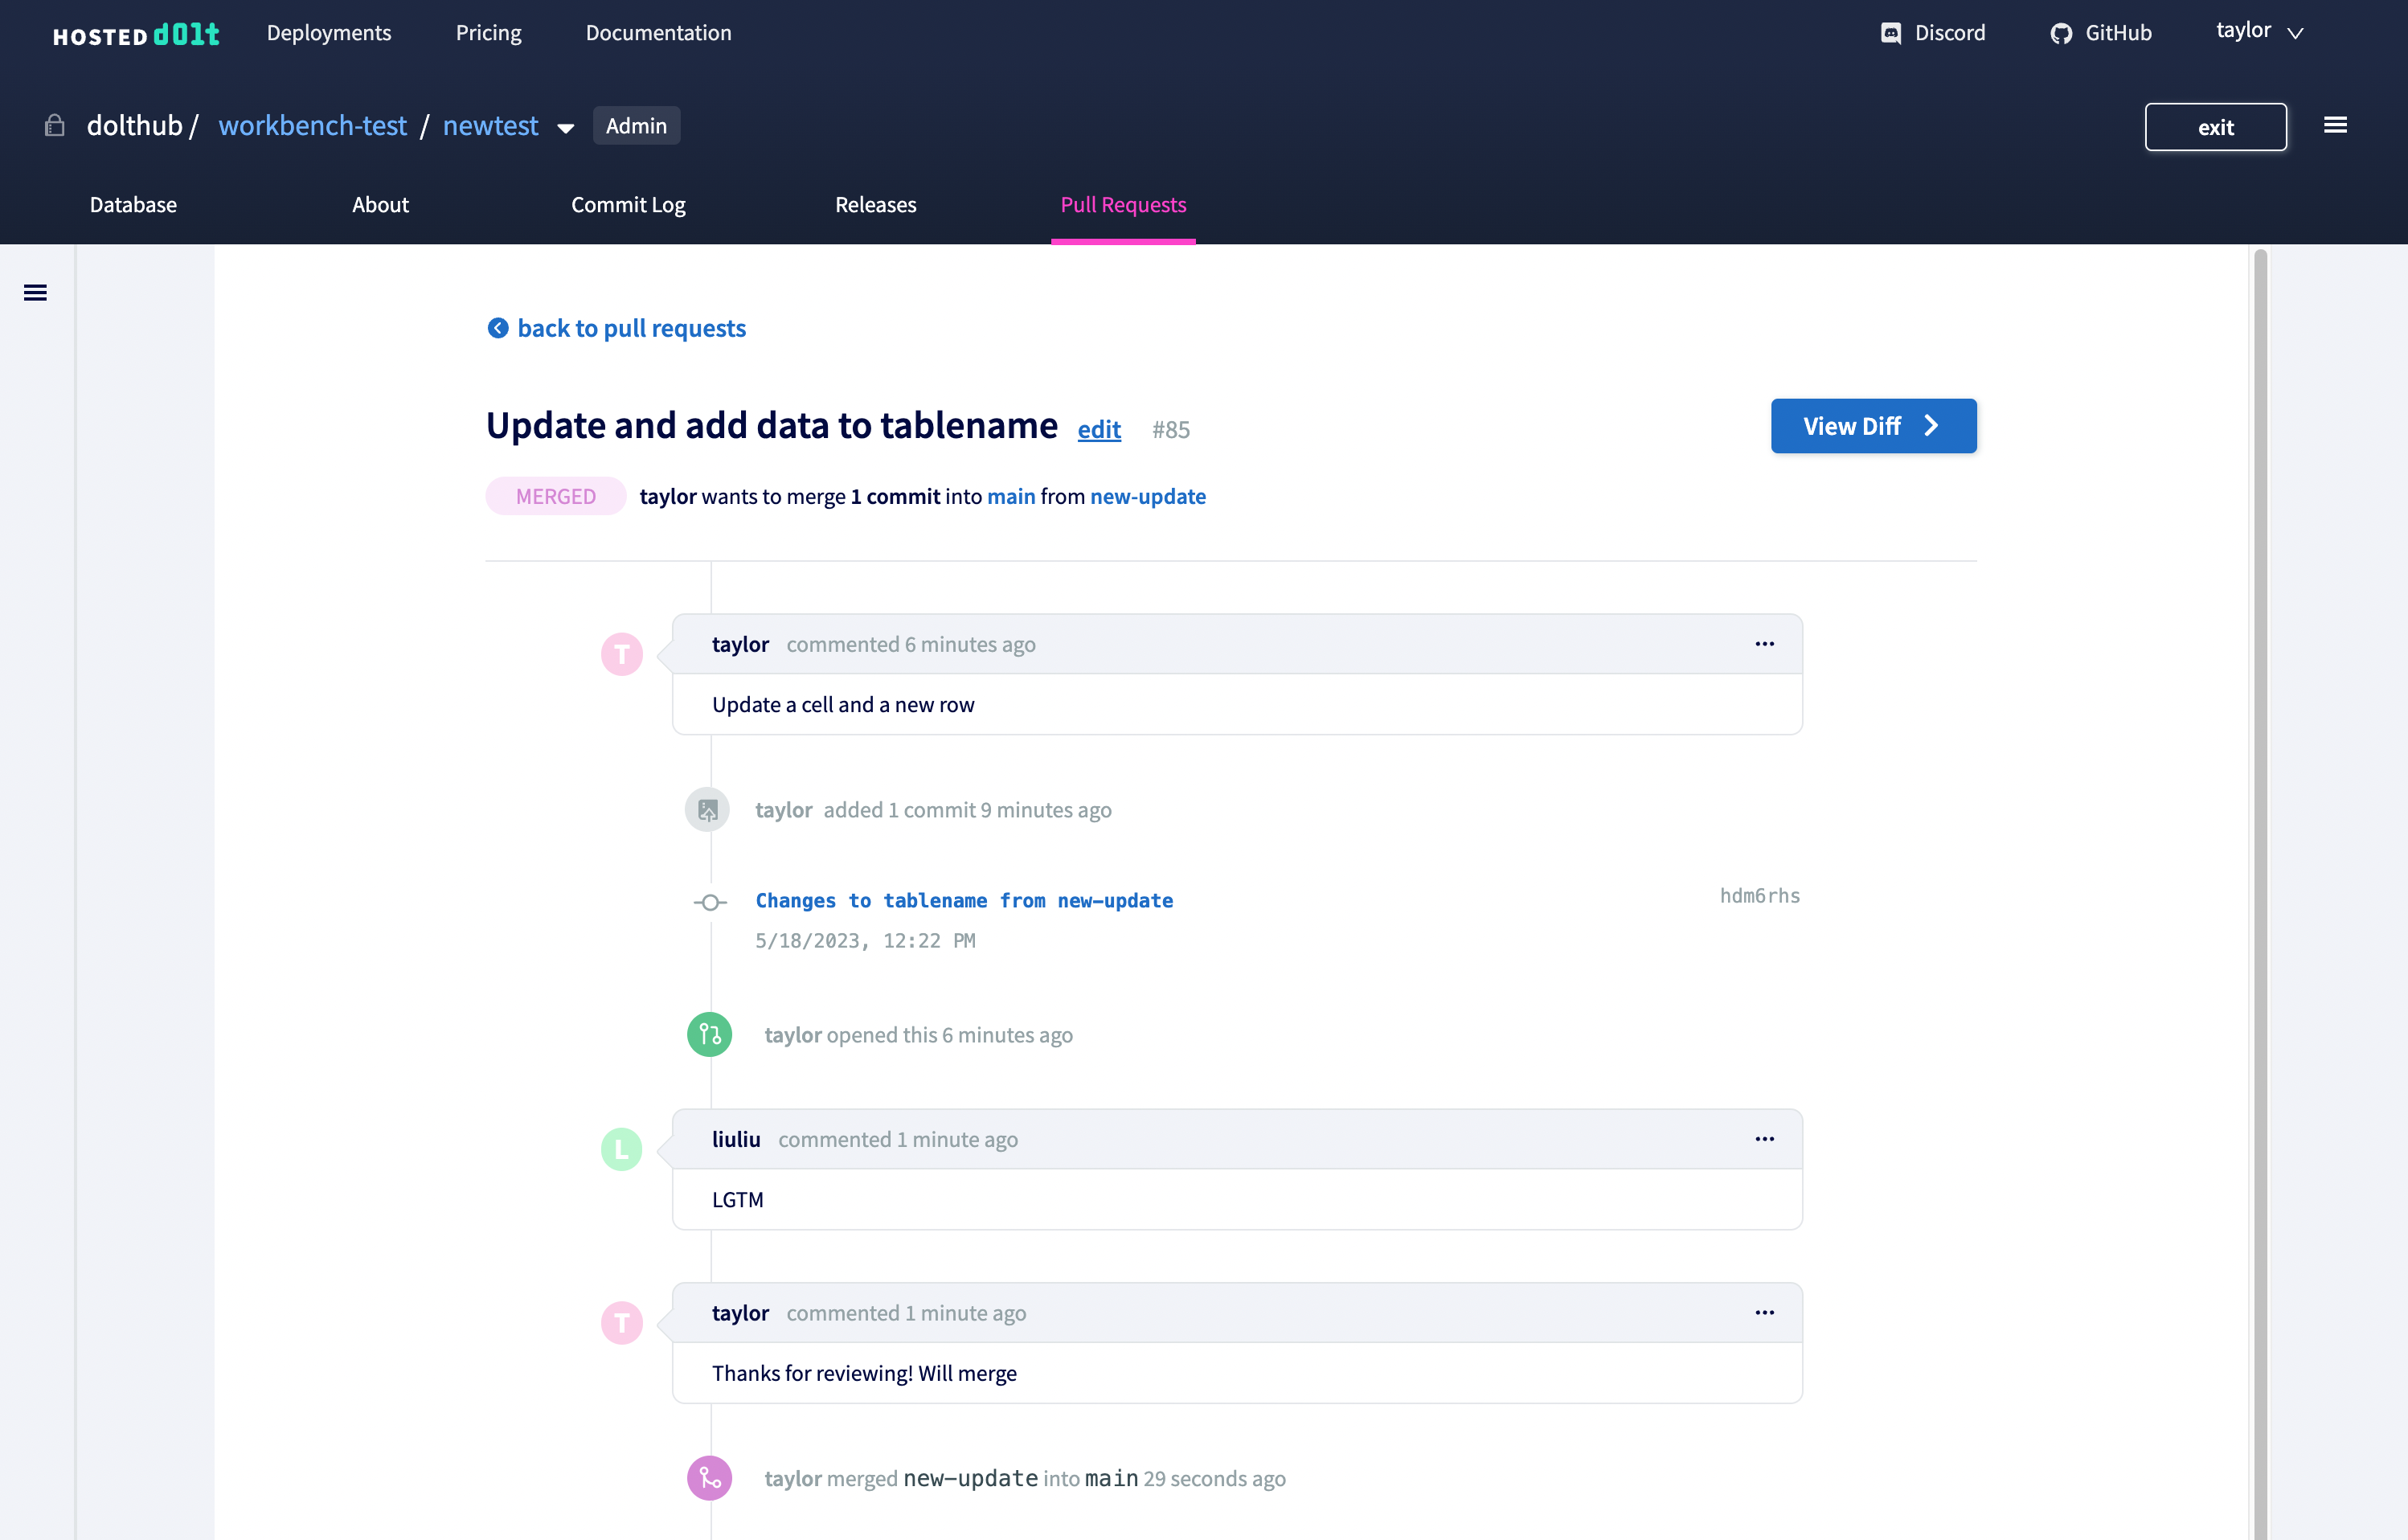Screen dimensions: 2408x1540
Task: Open the GitHub icon link
Action: tap(2061, 33)
